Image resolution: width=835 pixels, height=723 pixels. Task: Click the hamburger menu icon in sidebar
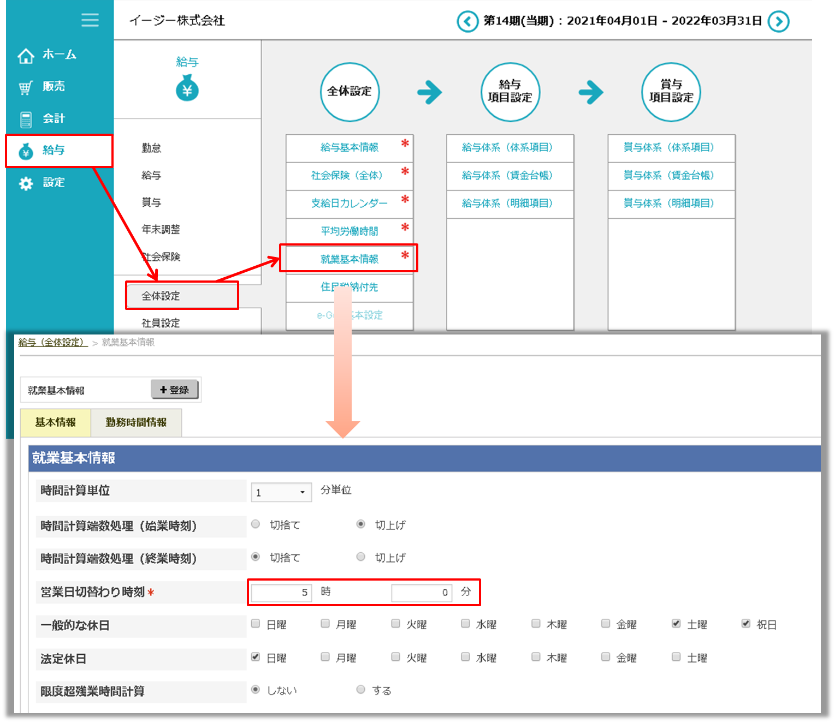click(90, 20)
